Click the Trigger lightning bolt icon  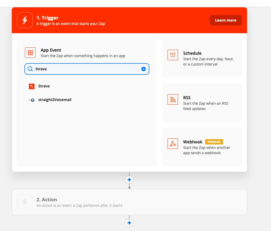[25, 20]
